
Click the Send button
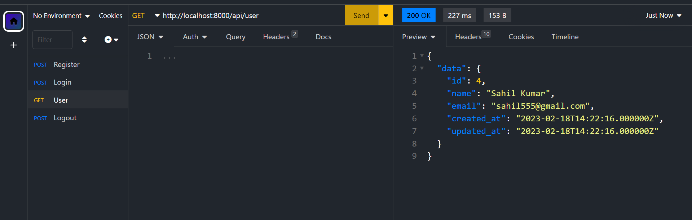coord(361,15)
